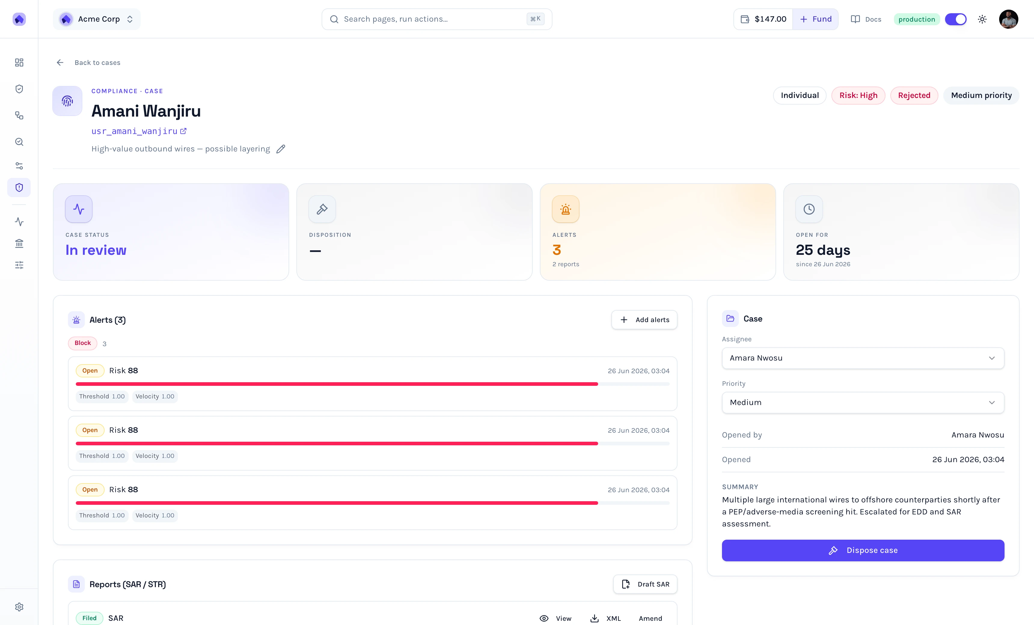The height and width of the screenshot is (625, 1034).
Task: Open the search-check icon in sidebar
Action: coord(19,142)
